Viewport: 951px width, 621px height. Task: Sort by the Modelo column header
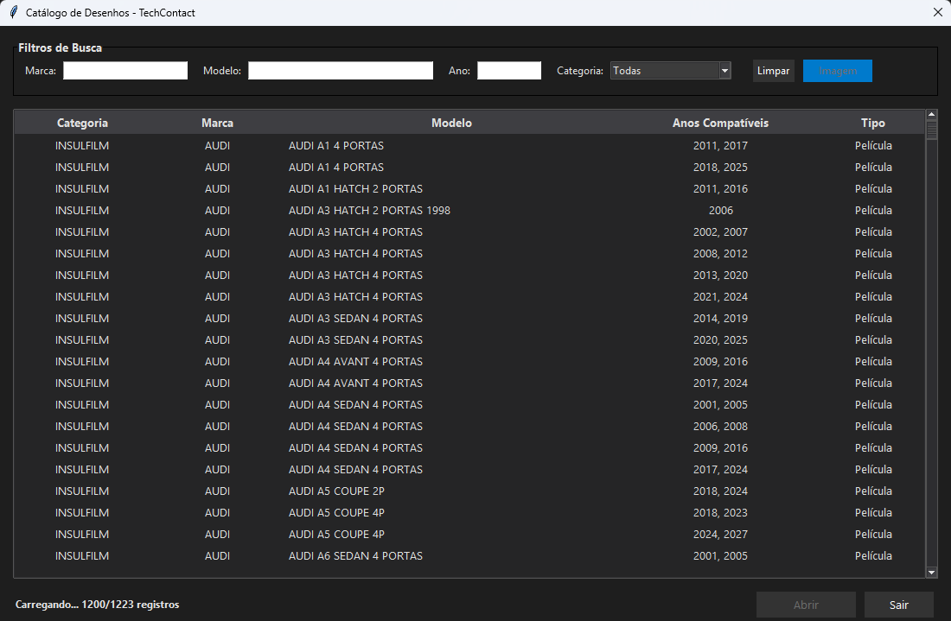click(x=451, y=123)
